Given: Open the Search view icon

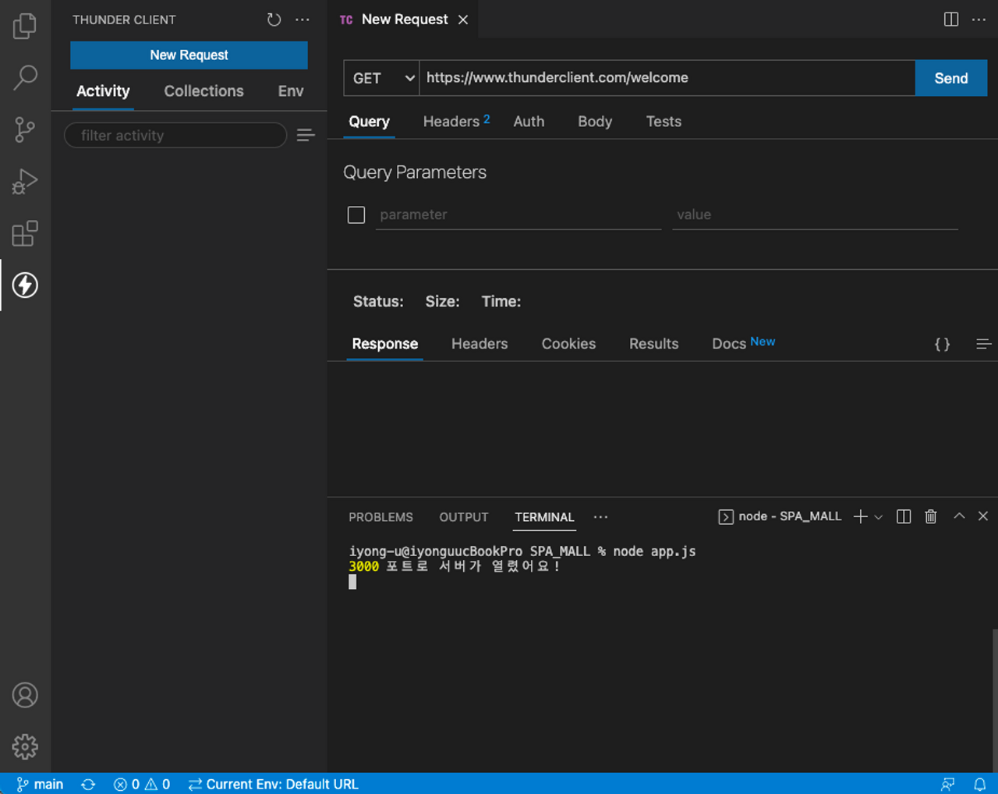Looking at the screenshot, I should (25, 77).
